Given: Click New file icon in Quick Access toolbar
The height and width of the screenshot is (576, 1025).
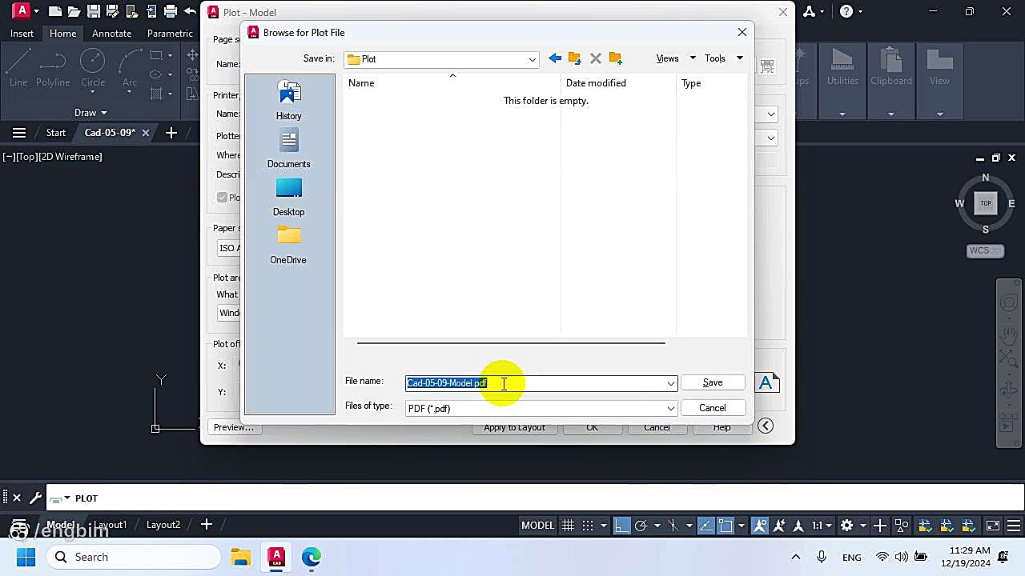Looking at the screenshot, I should pos(54,11).
